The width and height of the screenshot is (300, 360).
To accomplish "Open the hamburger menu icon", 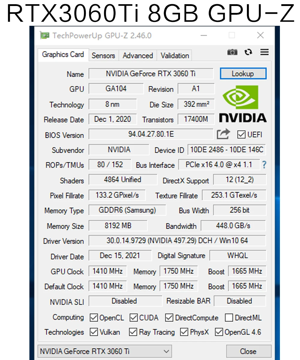I will (x=264, y=52).
